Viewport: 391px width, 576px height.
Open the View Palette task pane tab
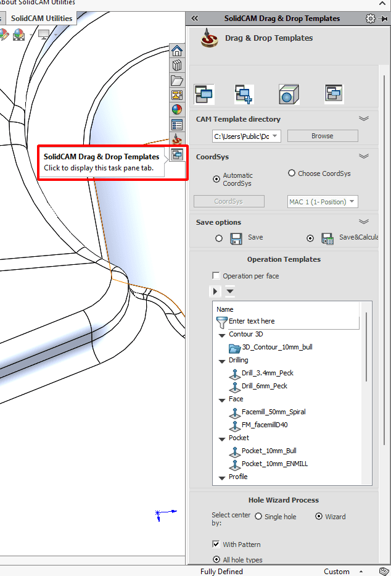tap(177, 95)
